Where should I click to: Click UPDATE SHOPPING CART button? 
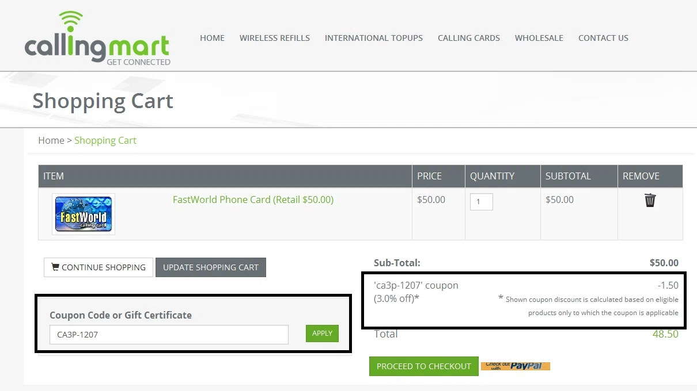tap(211, 267)
